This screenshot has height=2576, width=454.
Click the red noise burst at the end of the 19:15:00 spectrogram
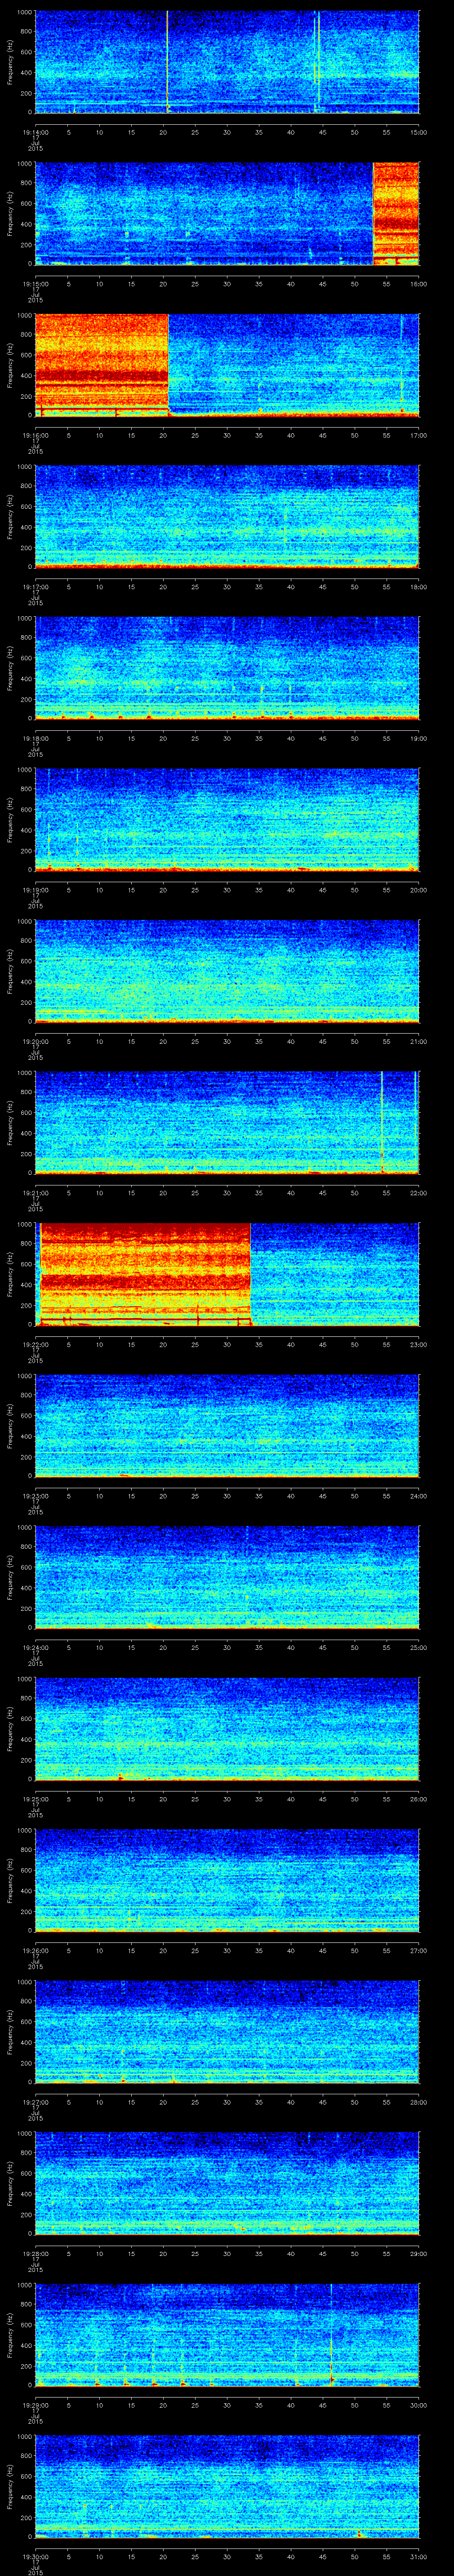point(396,213)
